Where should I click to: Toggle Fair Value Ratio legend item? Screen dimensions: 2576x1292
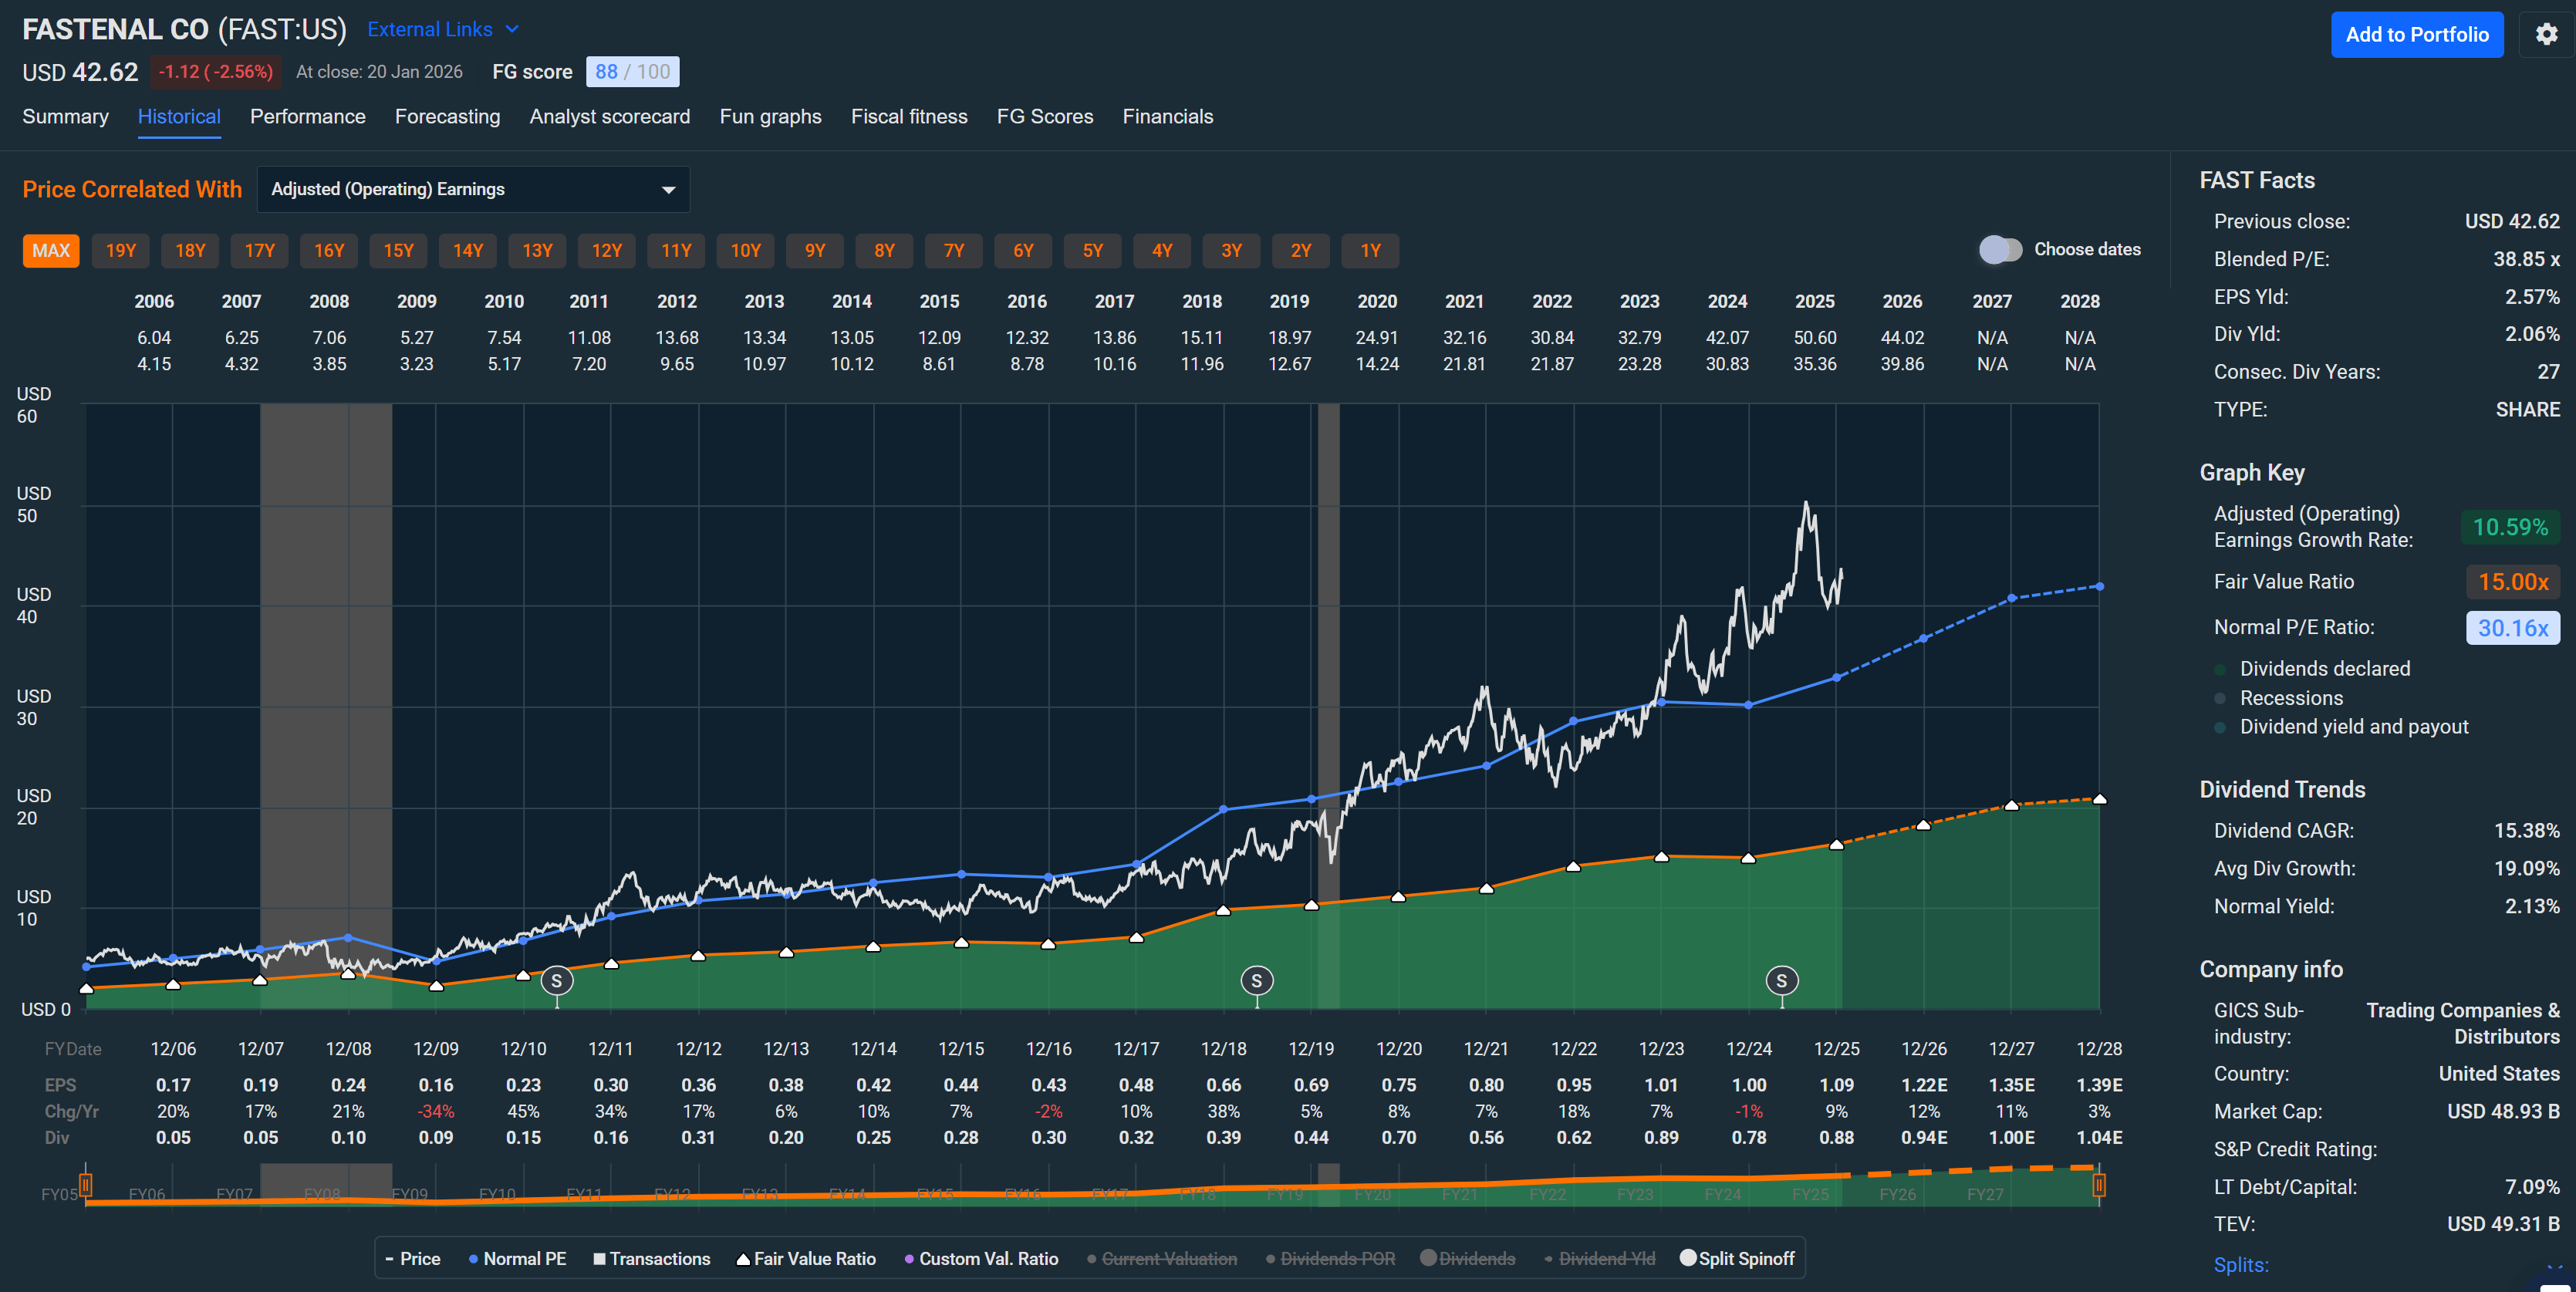[806, 1258]
